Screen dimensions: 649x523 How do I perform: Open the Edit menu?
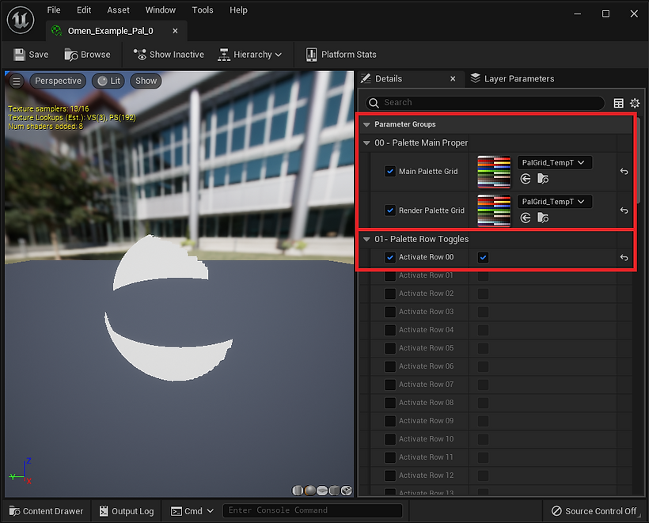coord(84,10)
